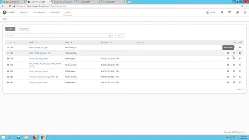Image resolution: width=249 pixels, height=140 pixels.
Task: Click the 'Workflow Job' type cell
Action: (70, 47)
